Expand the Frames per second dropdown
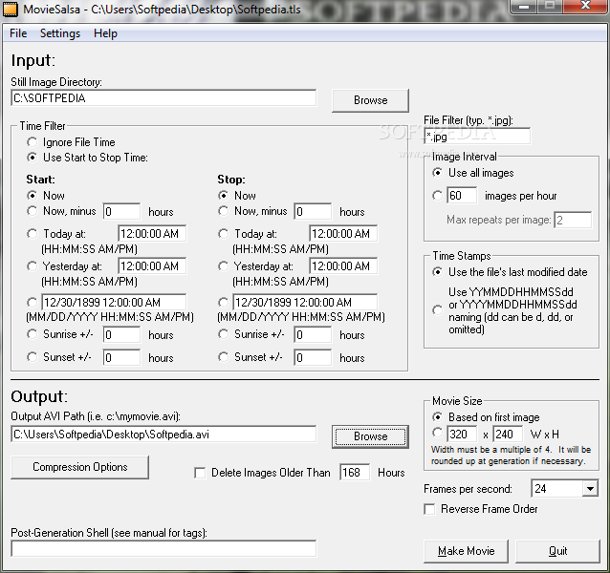610x573 pixels. pyautogui.click(x=590, y=489)
